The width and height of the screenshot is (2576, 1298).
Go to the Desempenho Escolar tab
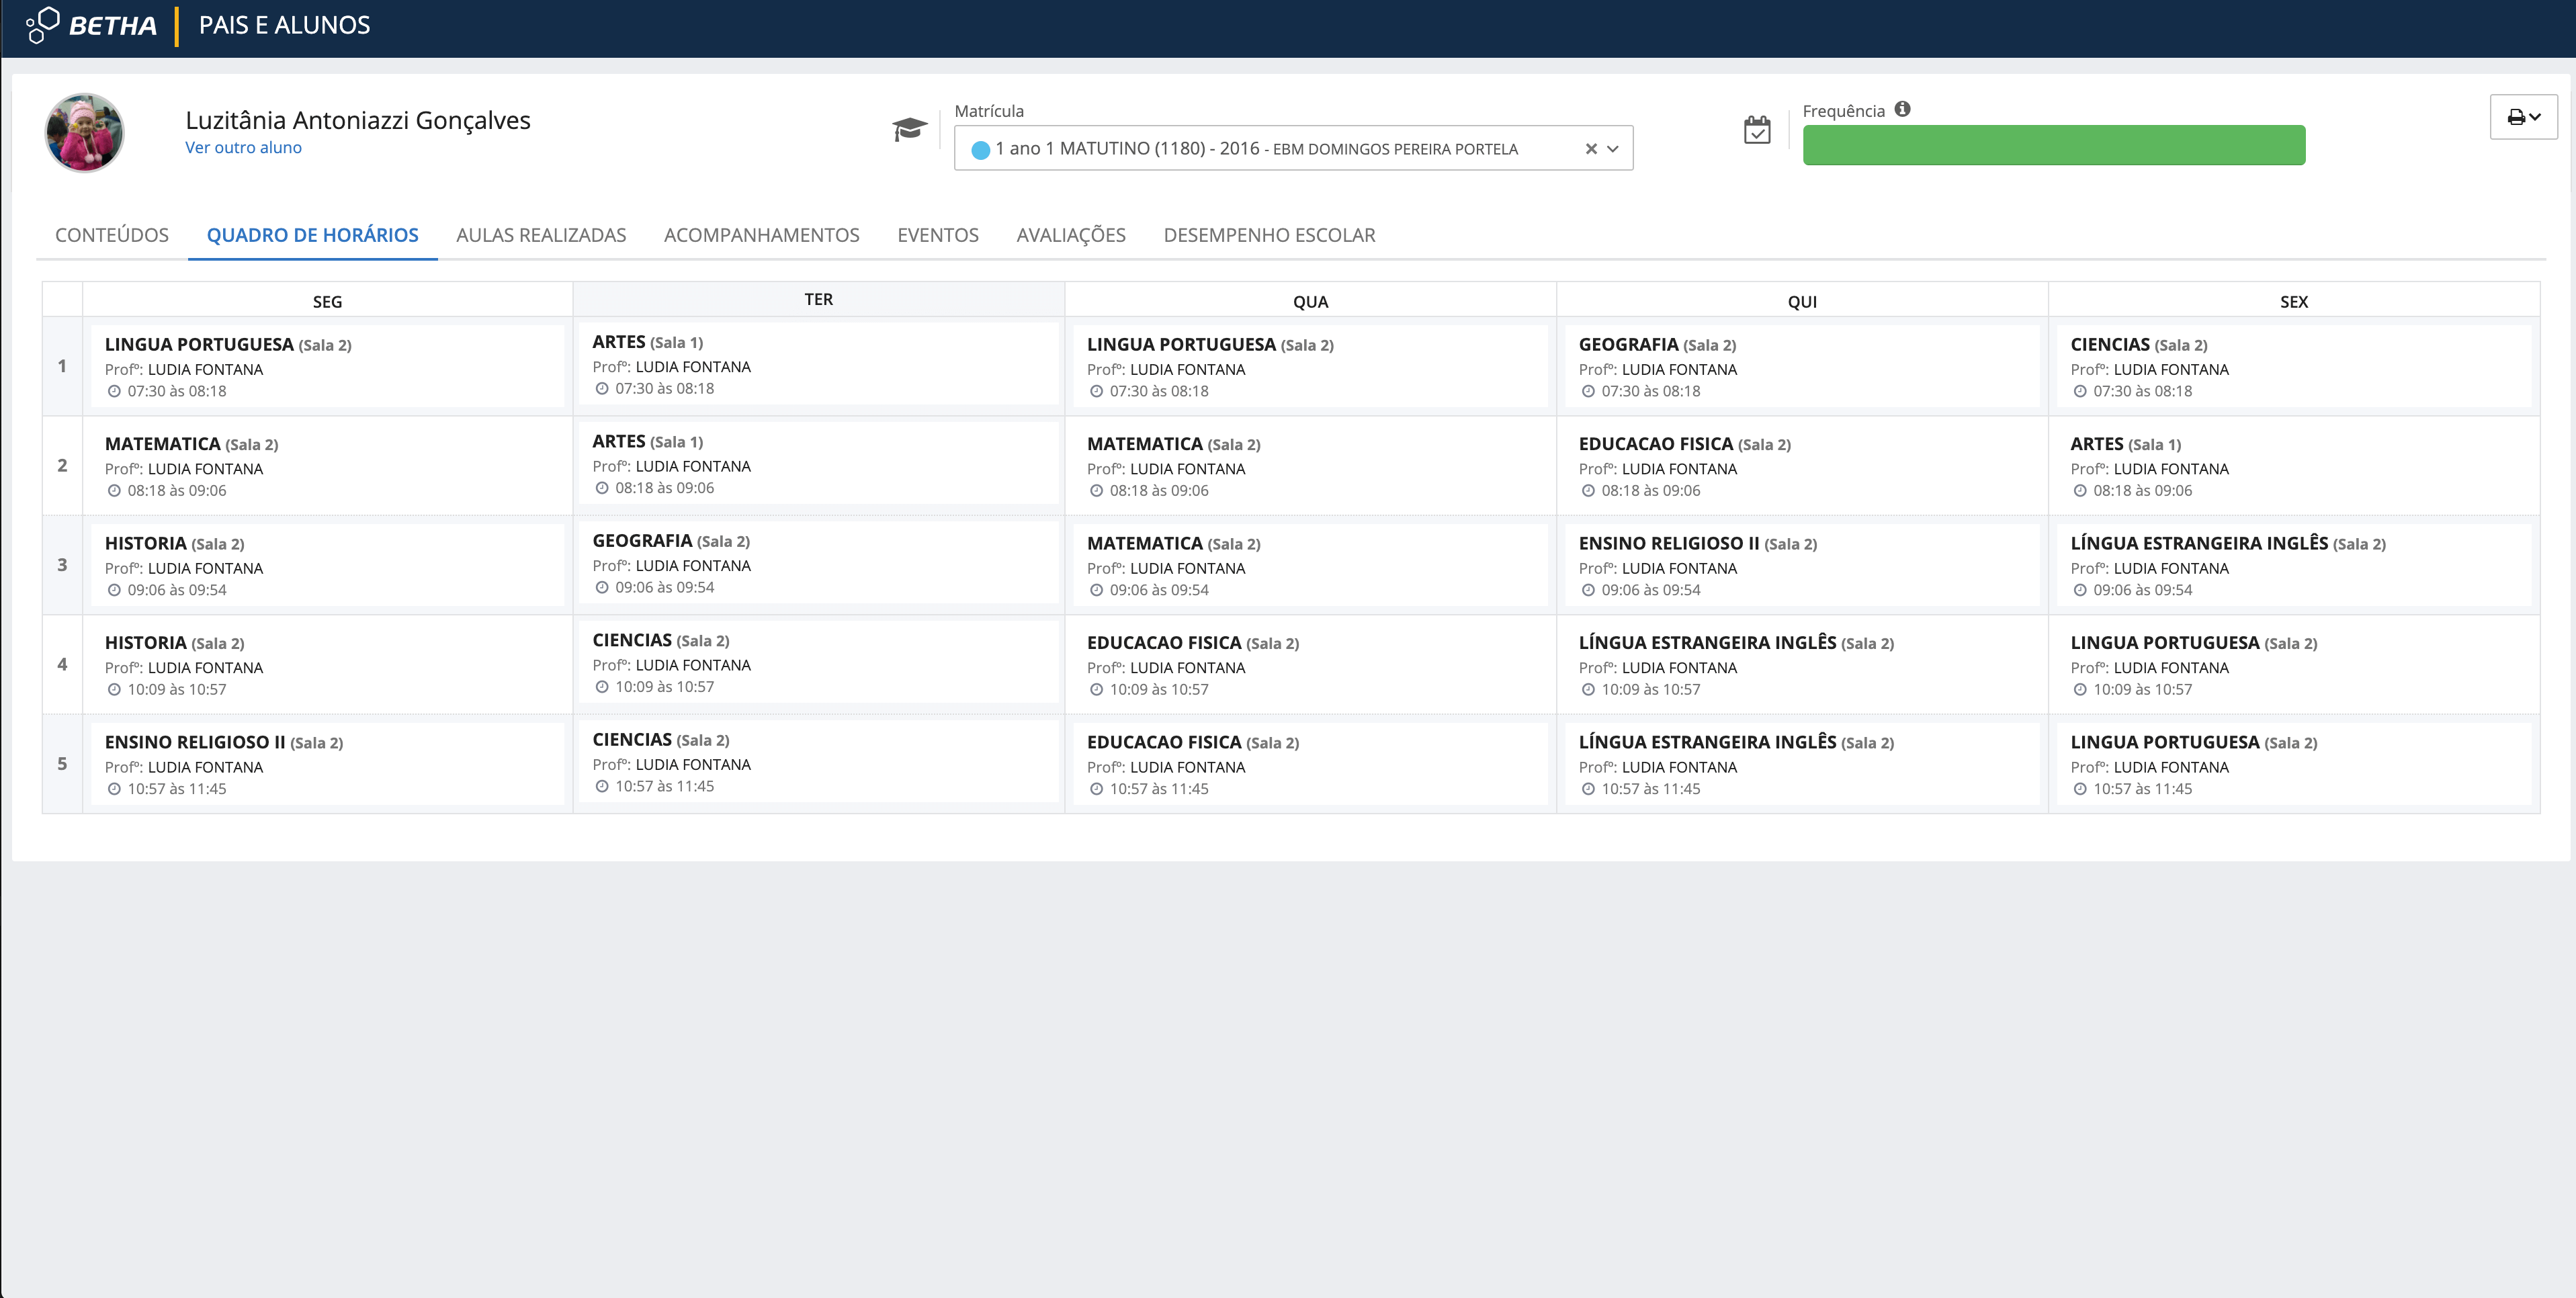tap(1269, 235)
